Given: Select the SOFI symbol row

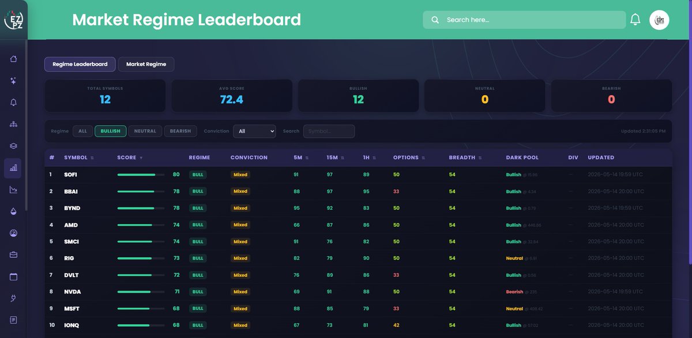Looking at the screenshot, I should coord(358,175).
